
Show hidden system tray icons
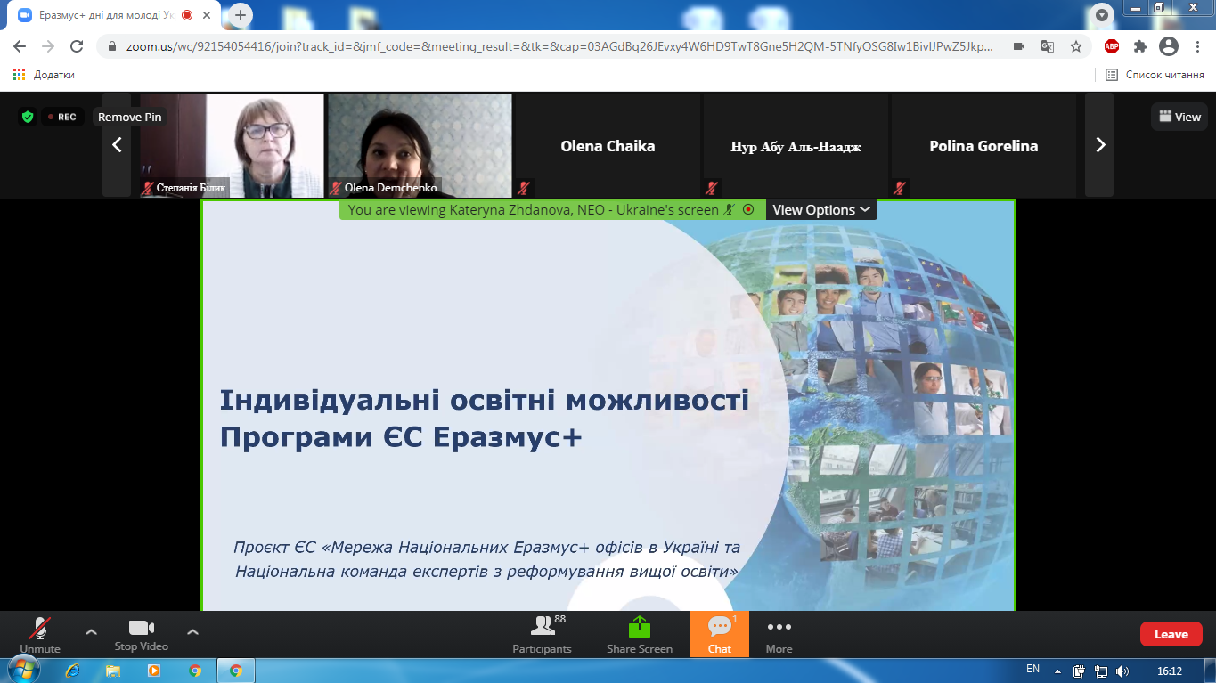click(x=1057, y=671)
